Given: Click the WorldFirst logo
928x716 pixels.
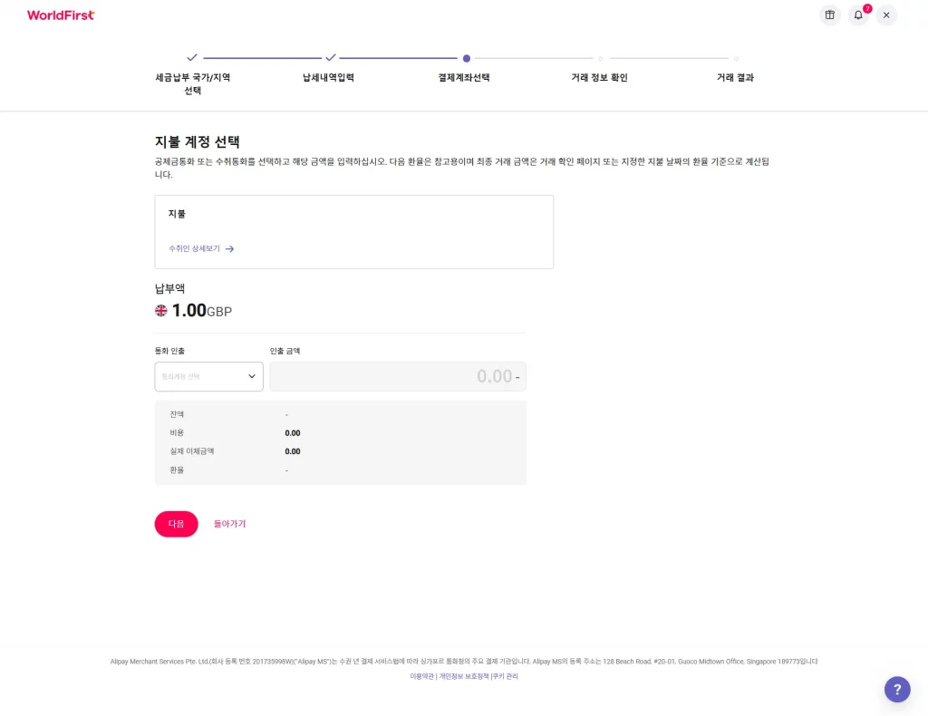Looking at the screenshot, I should point(61,15).
